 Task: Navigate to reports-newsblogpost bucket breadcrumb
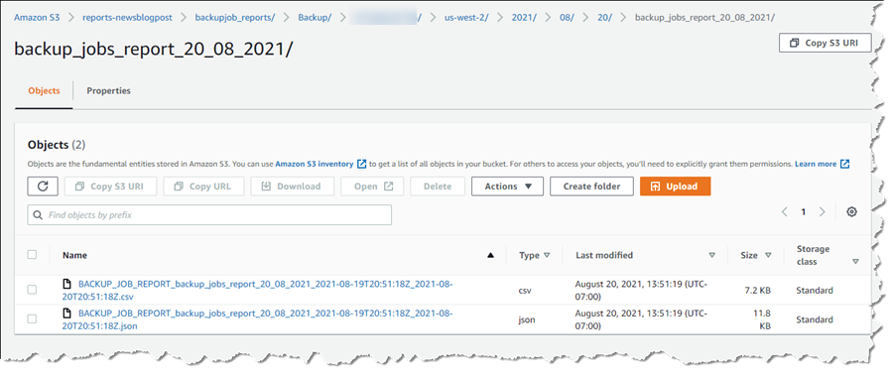coord(127,17)
